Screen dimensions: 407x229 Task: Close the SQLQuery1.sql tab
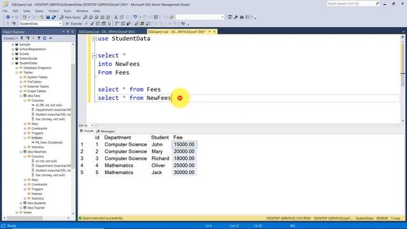click(214, 32)
